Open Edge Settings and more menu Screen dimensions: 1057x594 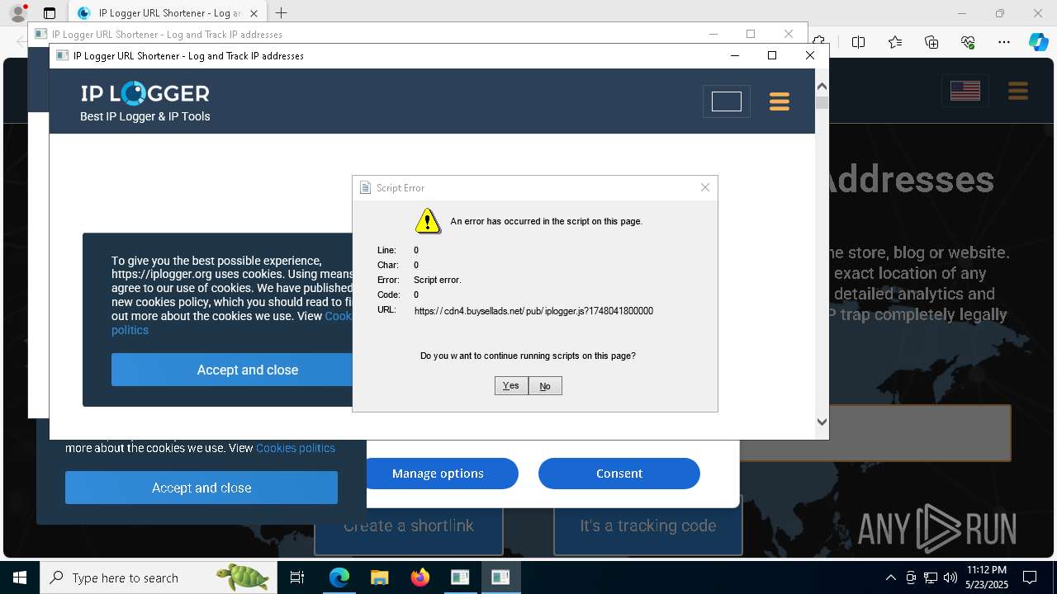[1004, 42]
